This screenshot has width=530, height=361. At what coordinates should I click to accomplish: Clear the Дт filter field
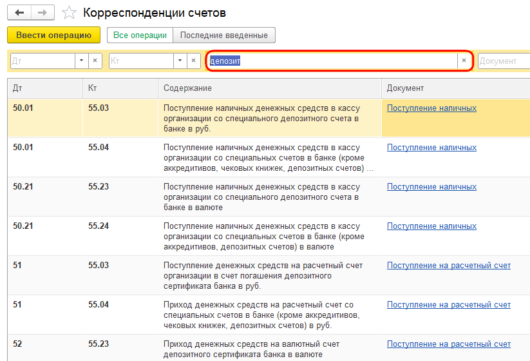click(95, 61)
